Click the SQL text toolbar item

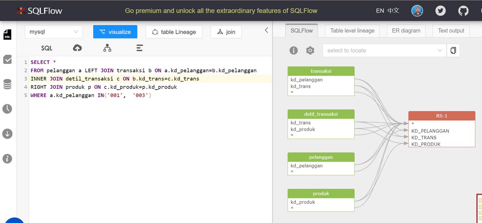click(x=47, y=48)
